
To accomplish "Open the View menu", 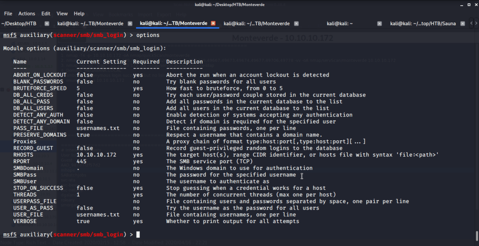I will click(x=62, y=14).
